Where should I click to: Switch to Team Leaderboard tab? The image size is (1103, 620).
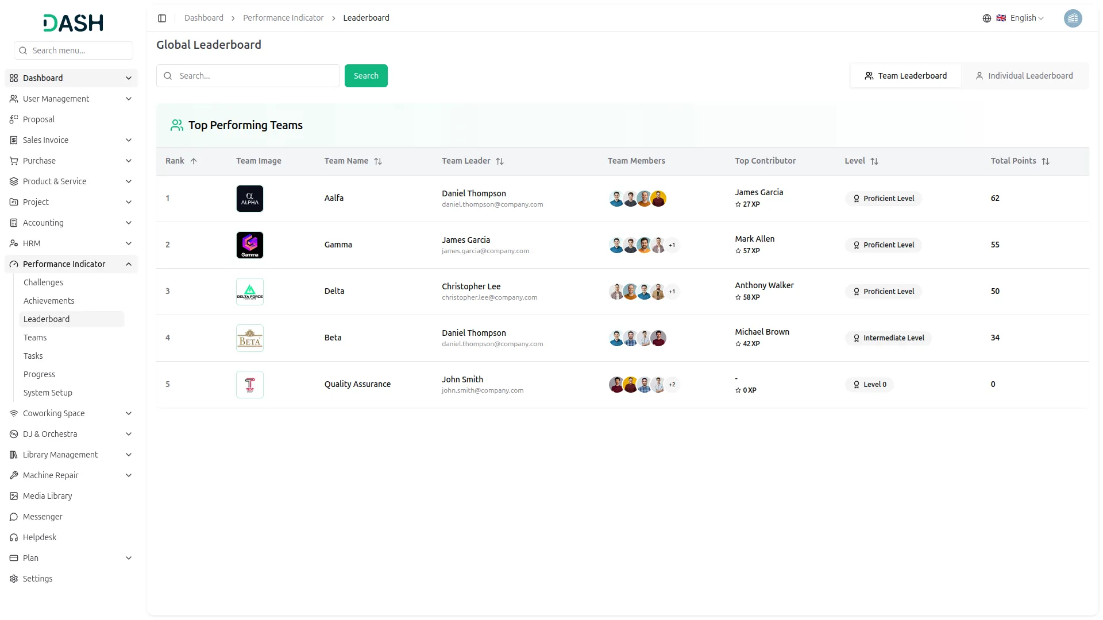click(906, 76)
